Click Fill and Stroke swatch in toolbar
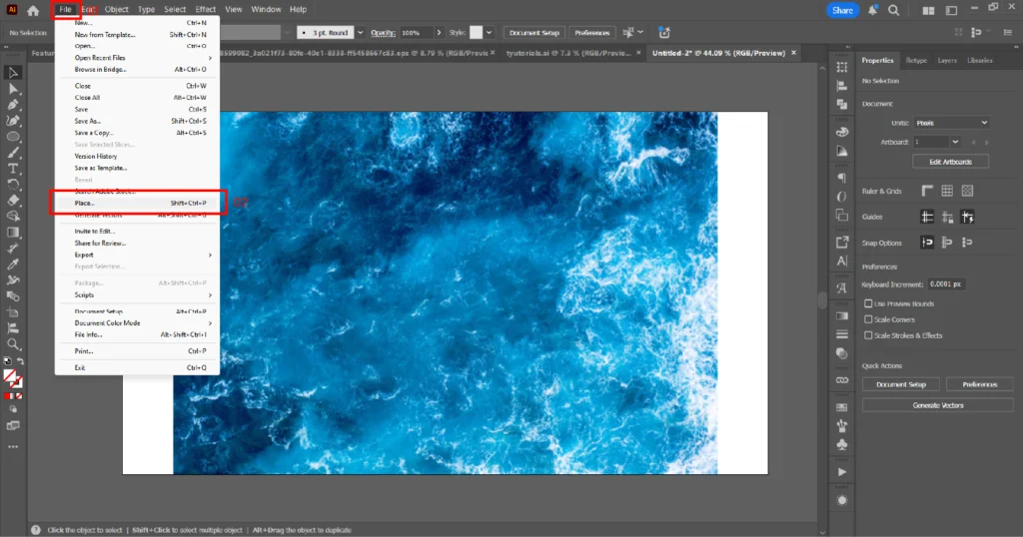The image size is (1023, 537). click(12, 378)
